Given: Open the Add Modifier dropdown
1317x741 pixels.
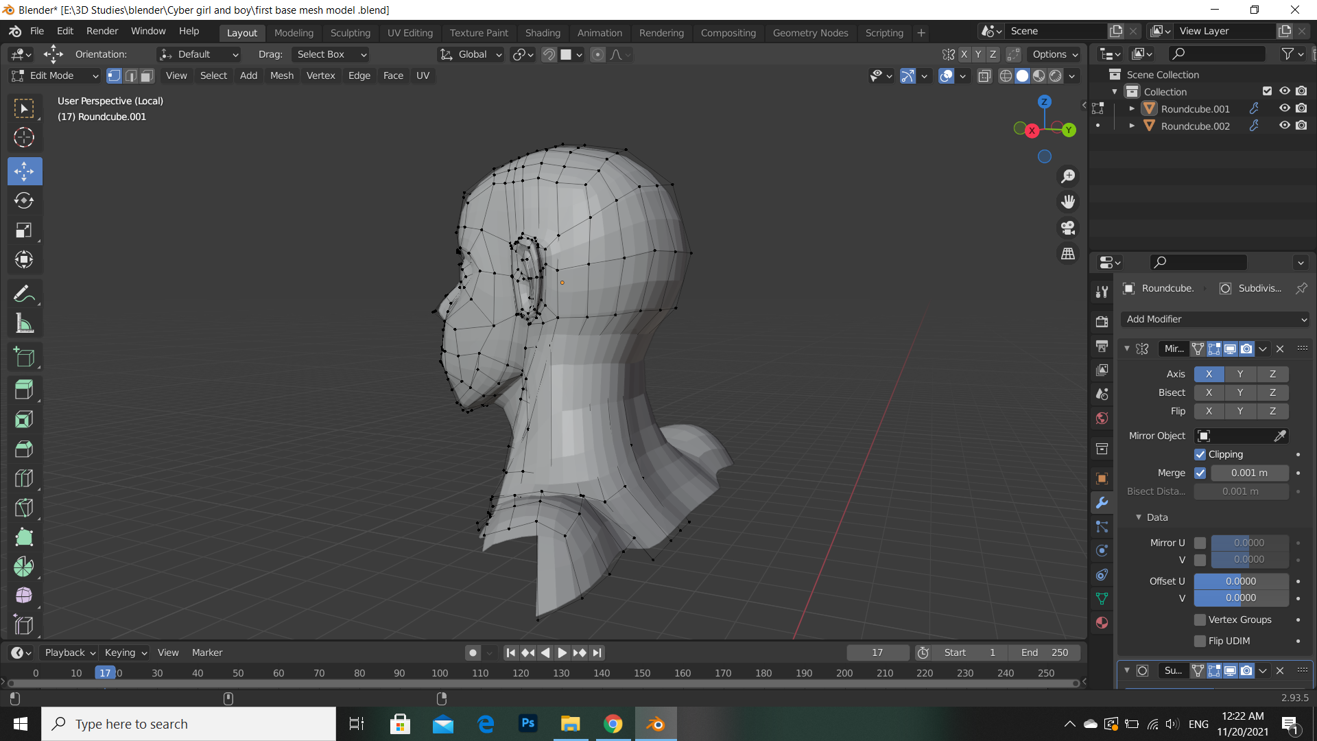Looking at the screenshot, I should [1215, 319].
